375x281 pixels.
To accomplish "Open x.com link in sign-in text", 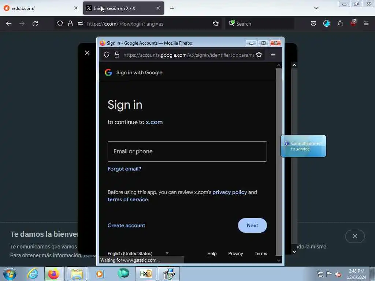I will (x=154, y=122).
